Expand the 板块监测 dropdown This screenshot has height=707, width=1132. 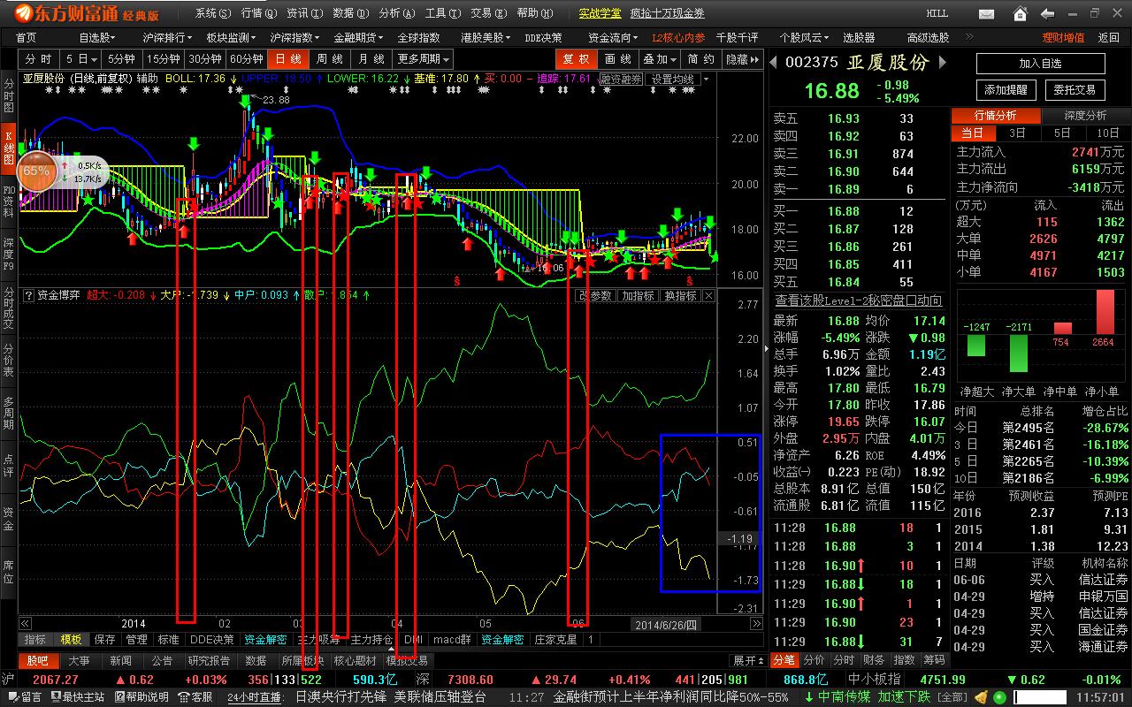pos(231,38)
